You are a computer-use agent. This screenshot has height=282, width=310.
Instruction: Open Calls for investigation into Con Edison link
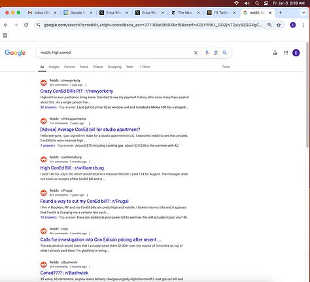tap(101, 239)
